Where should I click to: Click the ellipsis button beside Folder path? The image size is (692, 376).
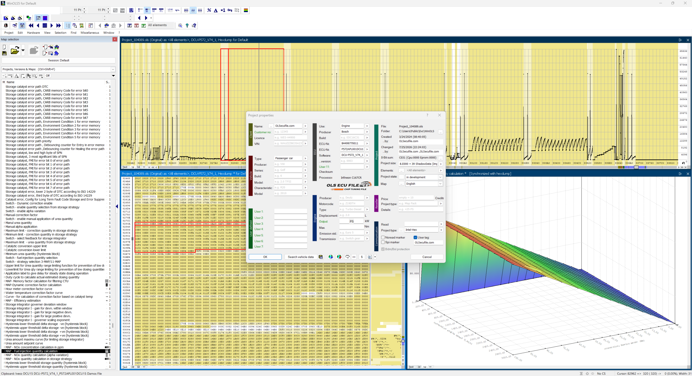(x=441, y=132)
